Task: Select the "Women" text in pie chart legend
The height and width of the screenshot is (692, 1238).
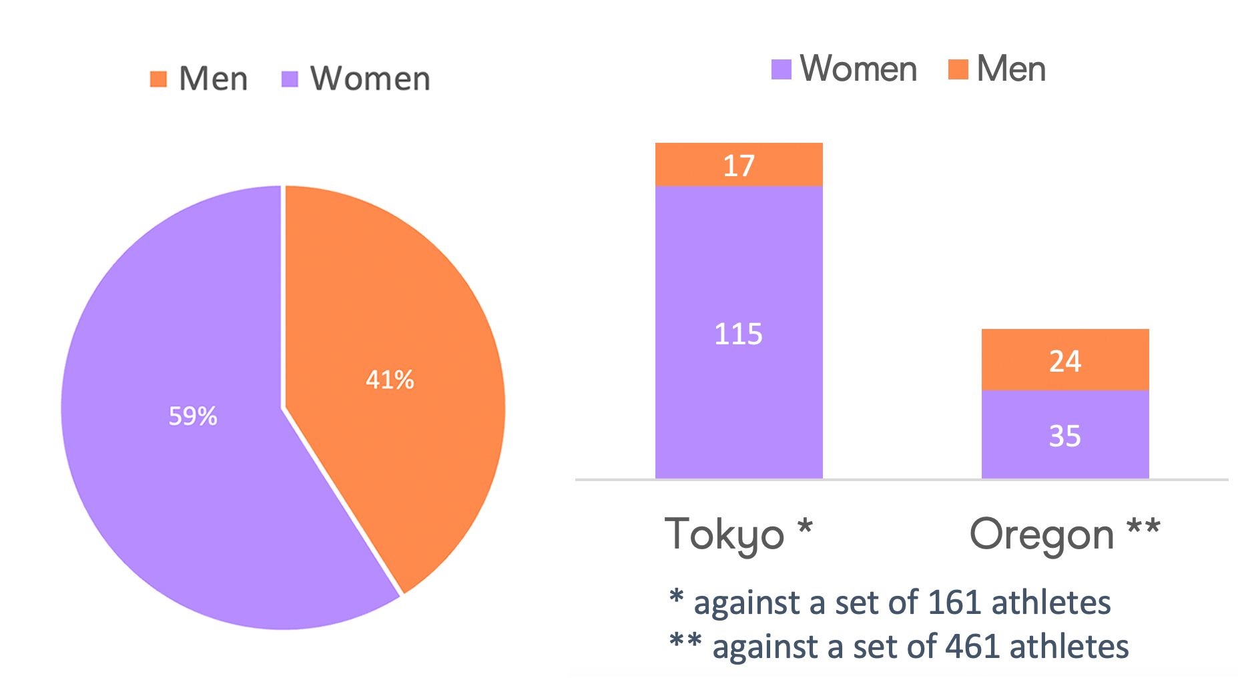Action: [x=370, y=79]
